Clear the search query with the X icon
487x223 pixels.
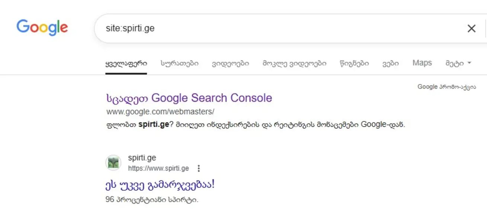click(471, 28)
